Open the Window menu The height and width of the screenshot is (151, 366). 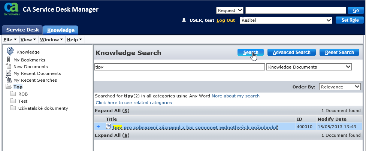click(52, 40)
